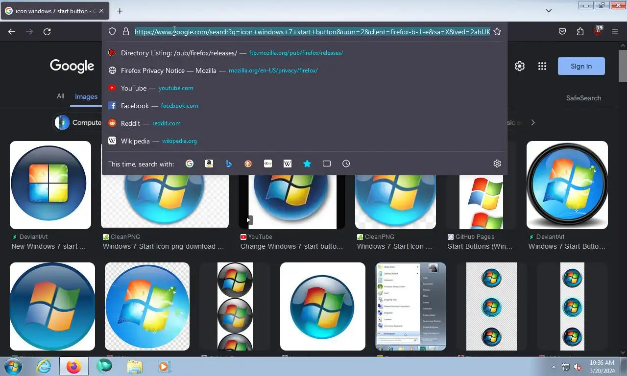Image resolution: width=627 pixels, height=376 pixels.
Task: Choose Facebook suggestion in dropdown
Action: click(x=304, y=106)
